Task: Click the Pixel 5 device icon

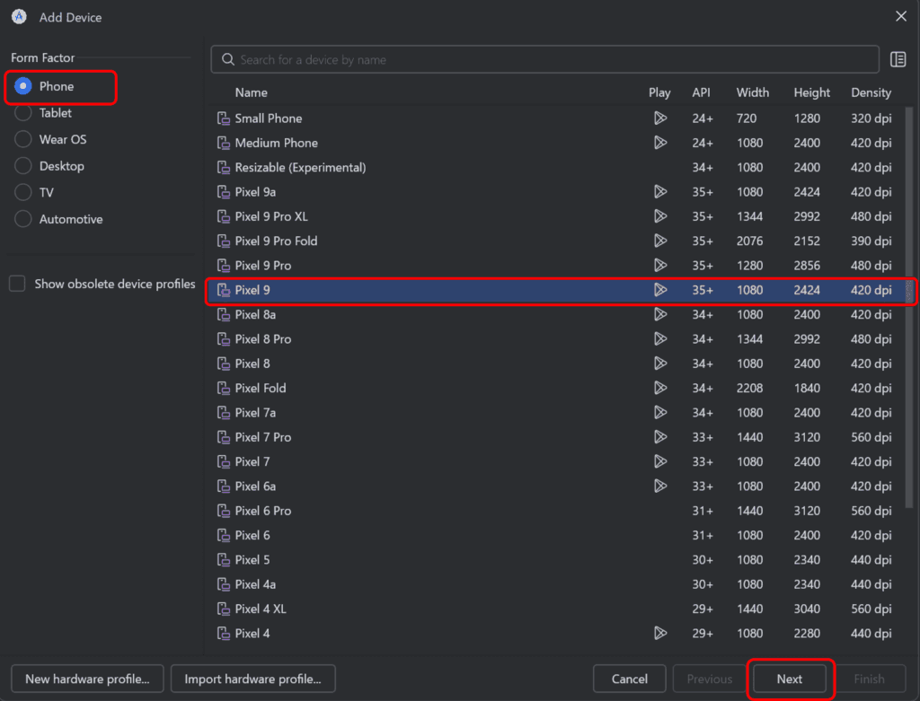Action: pos(223,560)
